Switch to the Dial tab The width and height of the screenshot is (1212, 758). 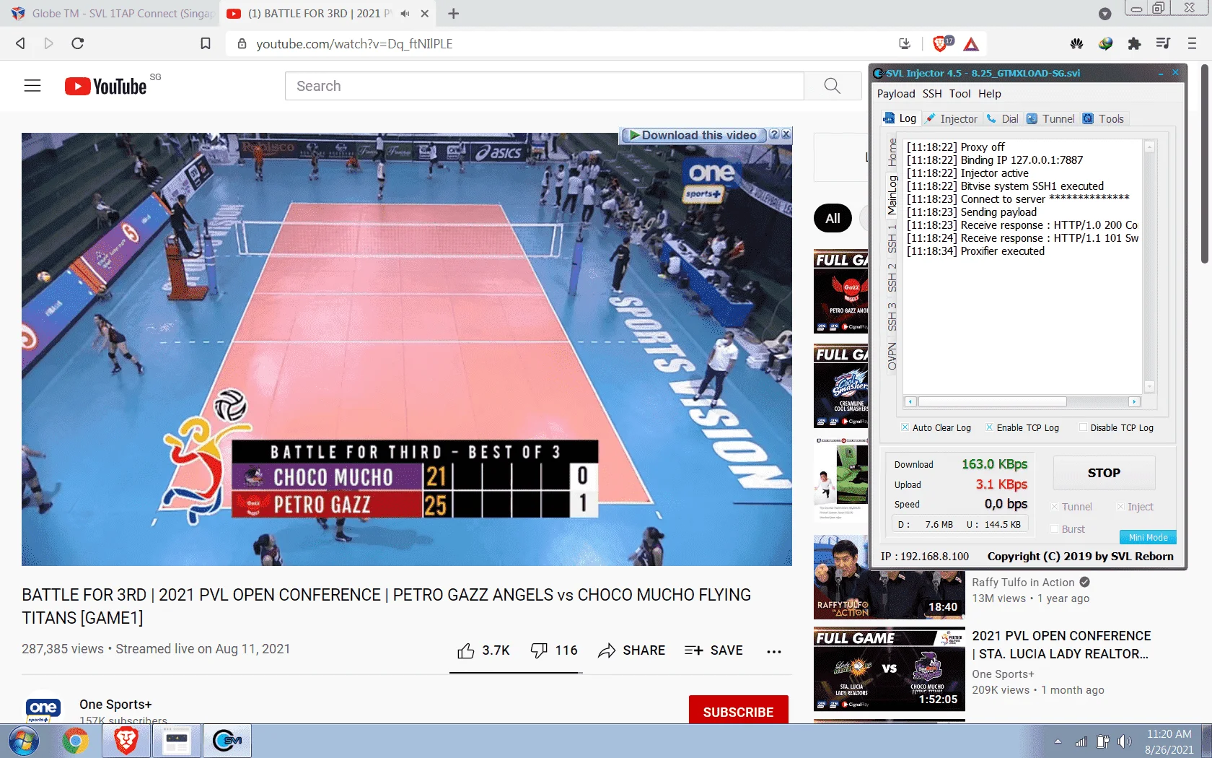point(1003,119)
